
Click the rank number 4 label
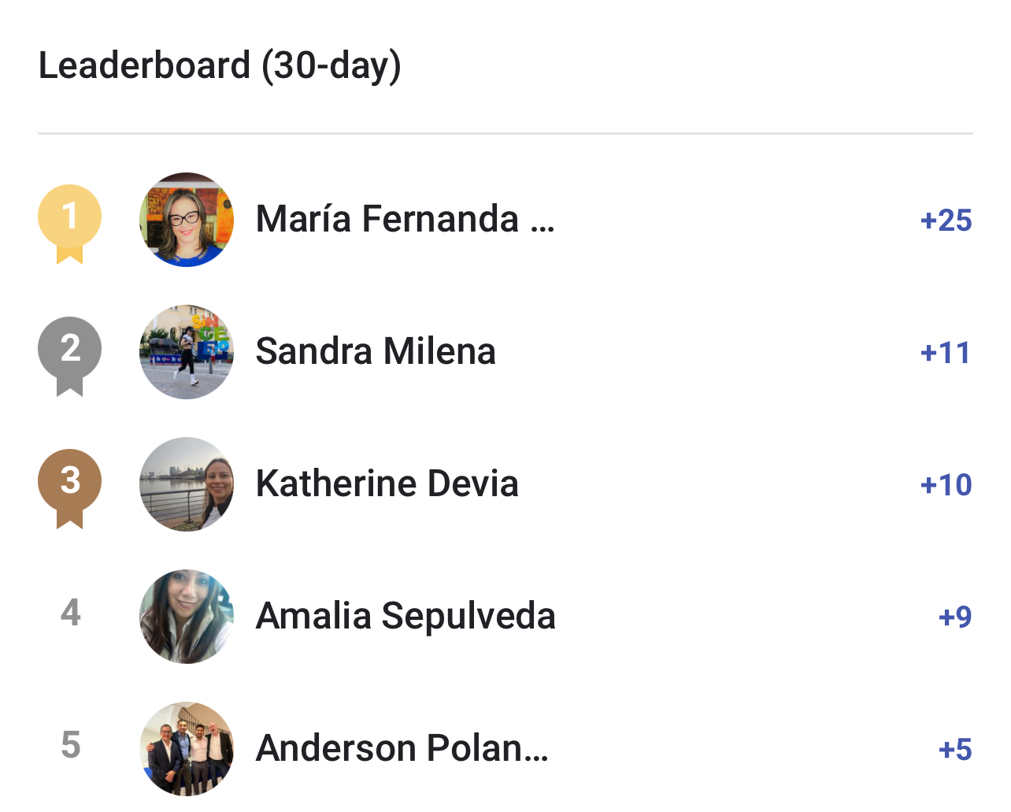tap(71, 613)
